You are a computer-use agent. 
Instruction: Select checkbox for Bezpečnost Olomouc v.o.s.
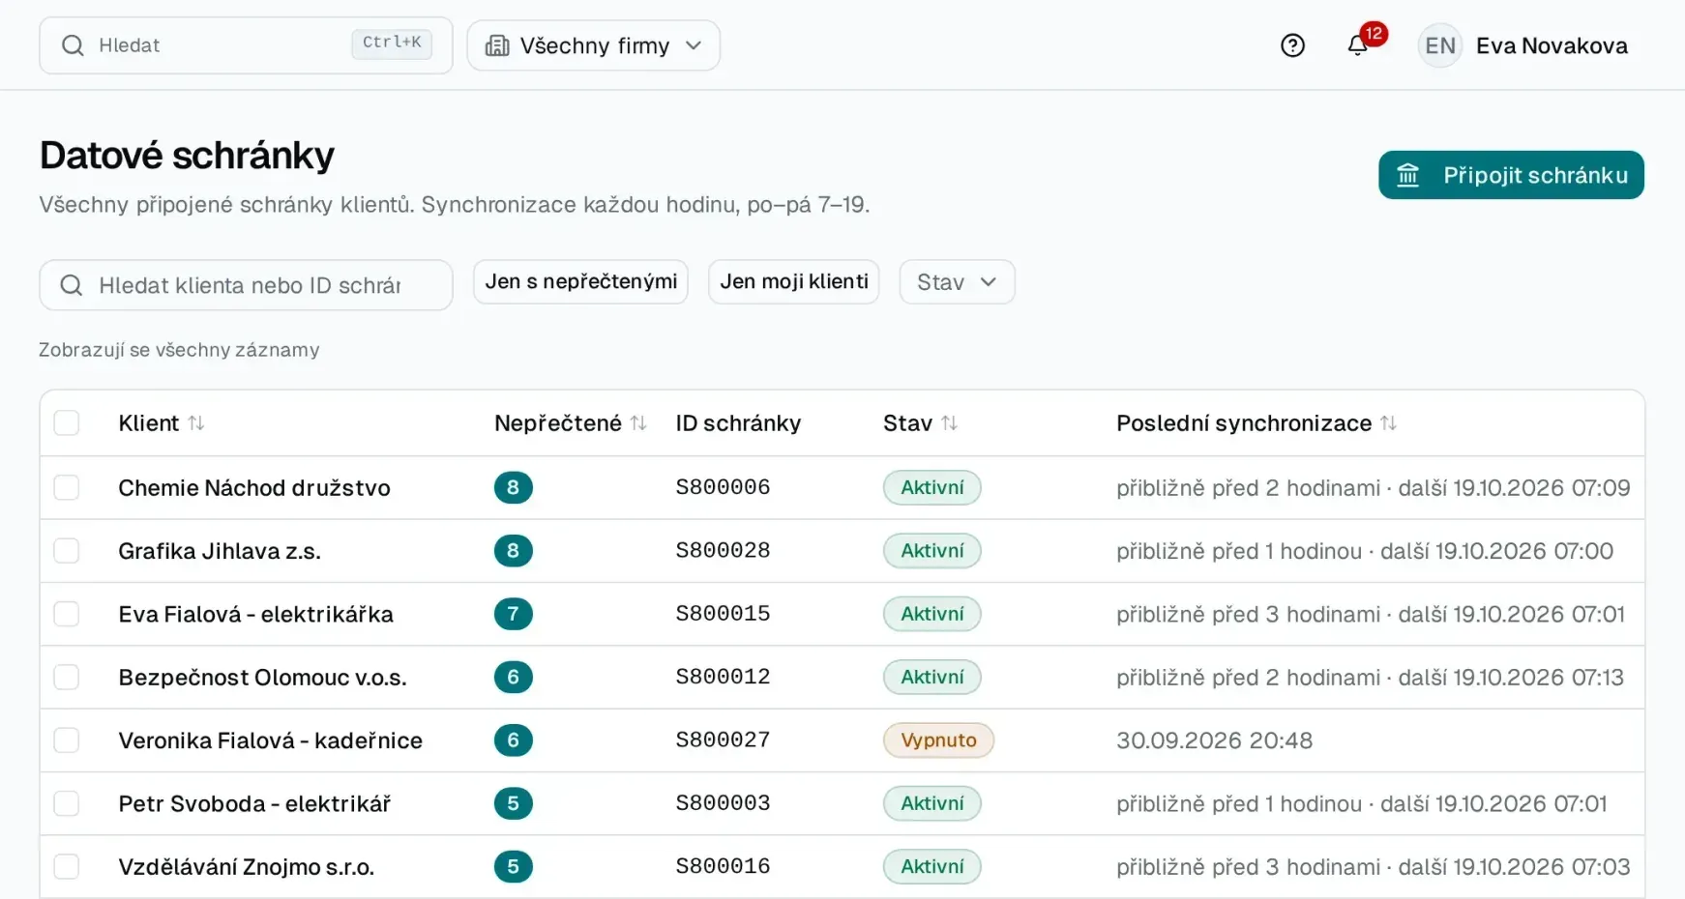click(67, 677)
